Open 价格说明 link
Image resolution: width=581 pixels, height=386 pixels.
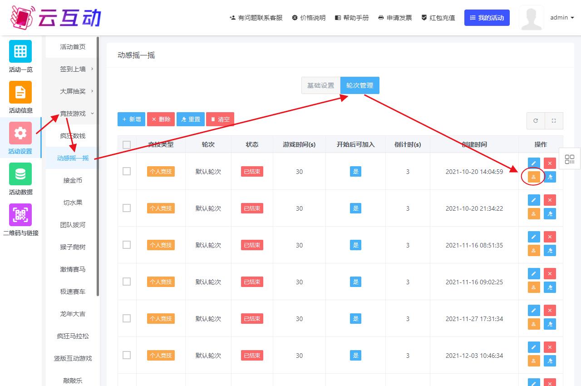pos(309,18)
